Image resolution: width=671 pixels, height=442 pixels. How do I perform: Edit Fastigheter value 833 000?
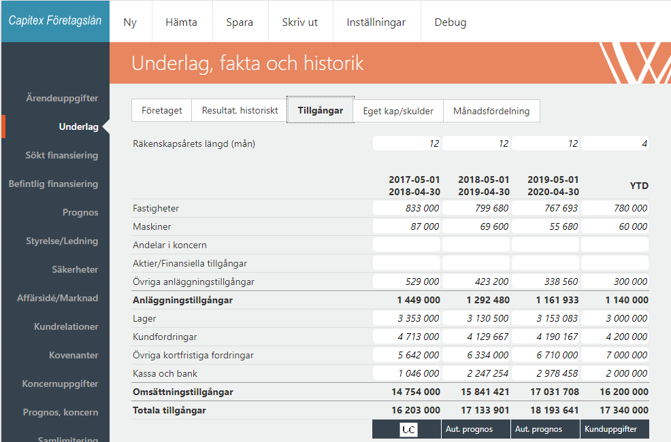point(406,208)
